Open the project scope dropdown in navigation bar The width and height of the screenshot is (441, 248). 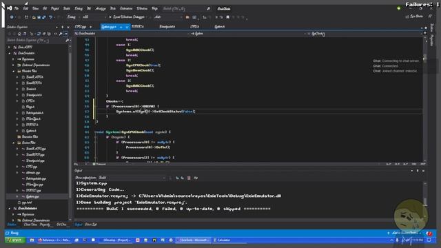pos(132,34)
